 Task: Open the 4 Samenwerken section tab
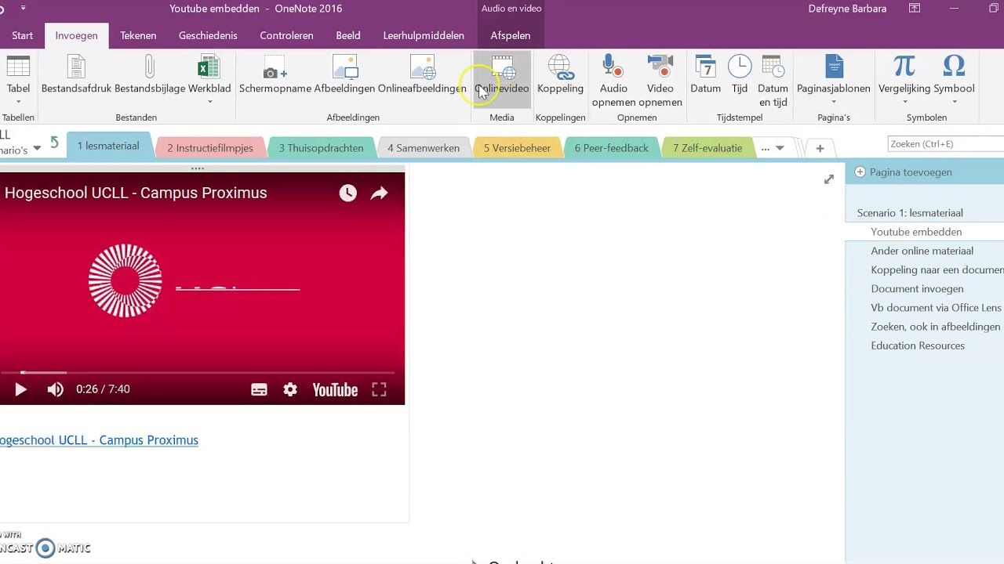coord(424,148)
